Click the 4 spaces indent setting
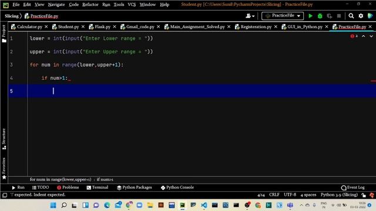This screenshot has width=376, height=211. pyautogui.click(x=308, y=195)
